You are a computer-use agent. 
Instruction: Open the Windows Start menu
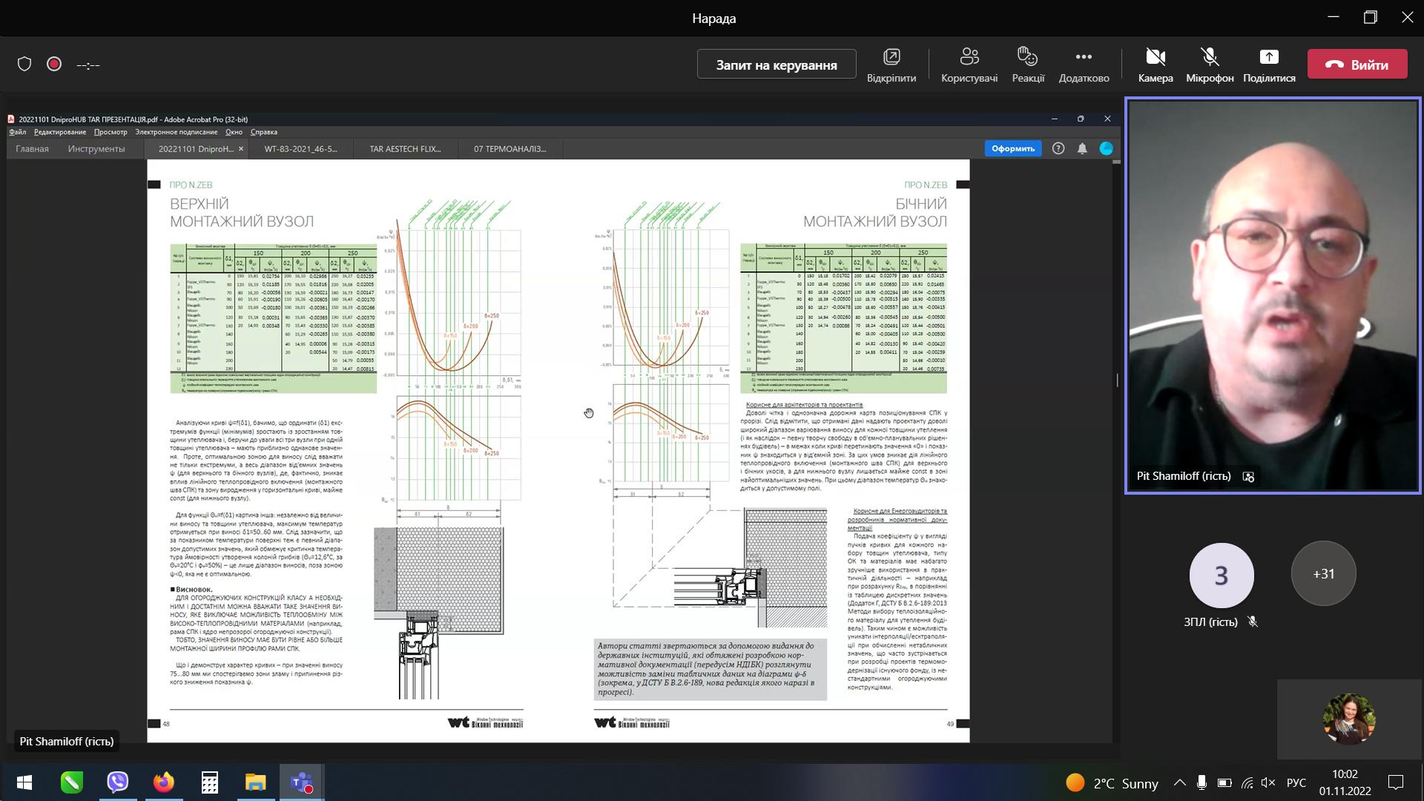(x=24, y=782)
